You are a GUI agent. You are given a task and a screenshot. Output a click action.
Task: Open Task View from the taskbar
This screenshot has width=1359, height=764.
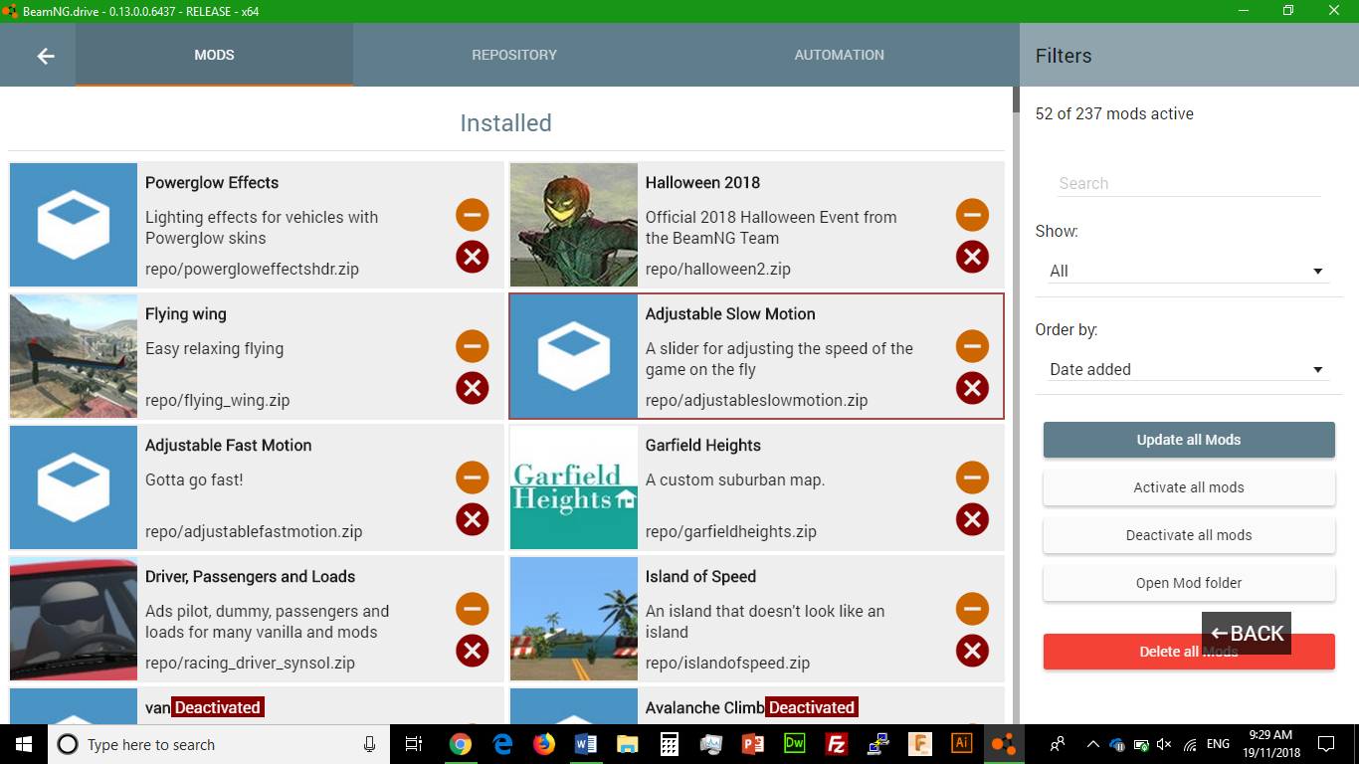click(414, 744)
